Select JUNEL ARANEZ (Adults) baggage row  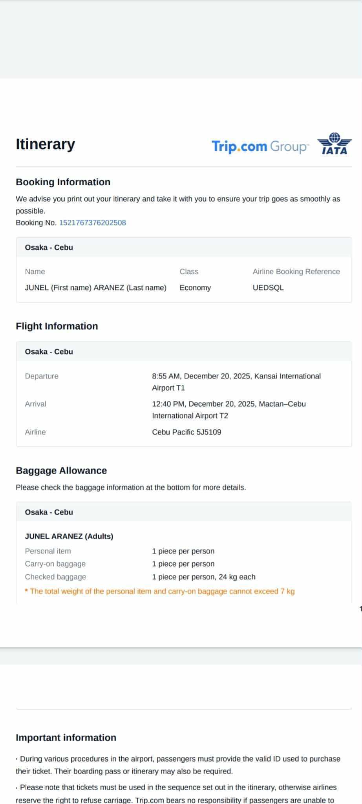(69, 536)
